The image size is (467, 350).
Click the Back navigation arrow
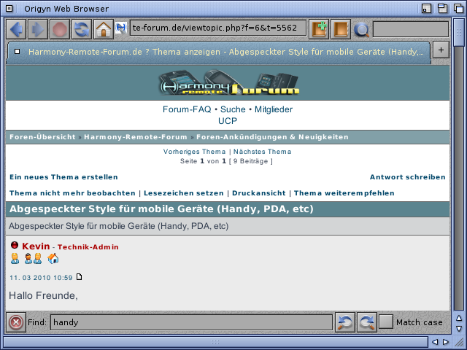point(17,30)
